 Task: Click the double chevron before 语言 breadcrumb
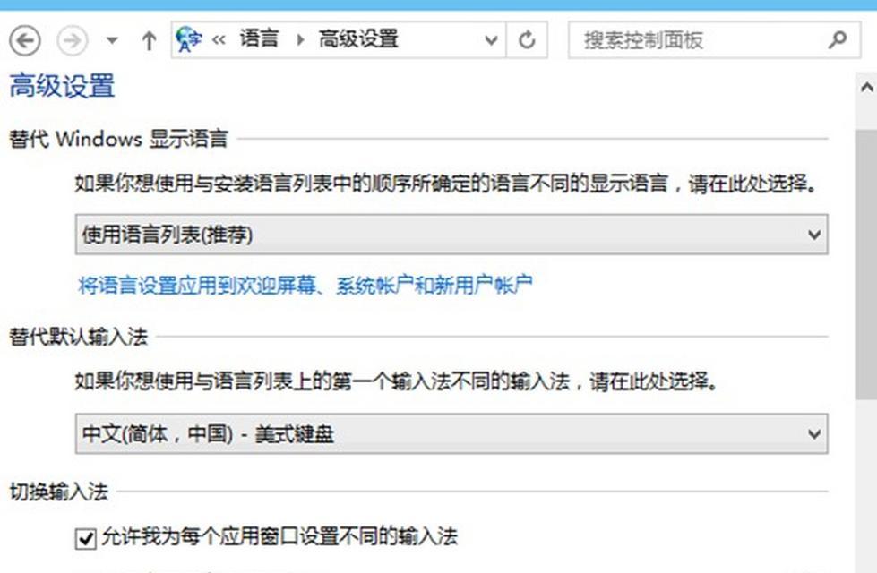(x=219, y=39)
